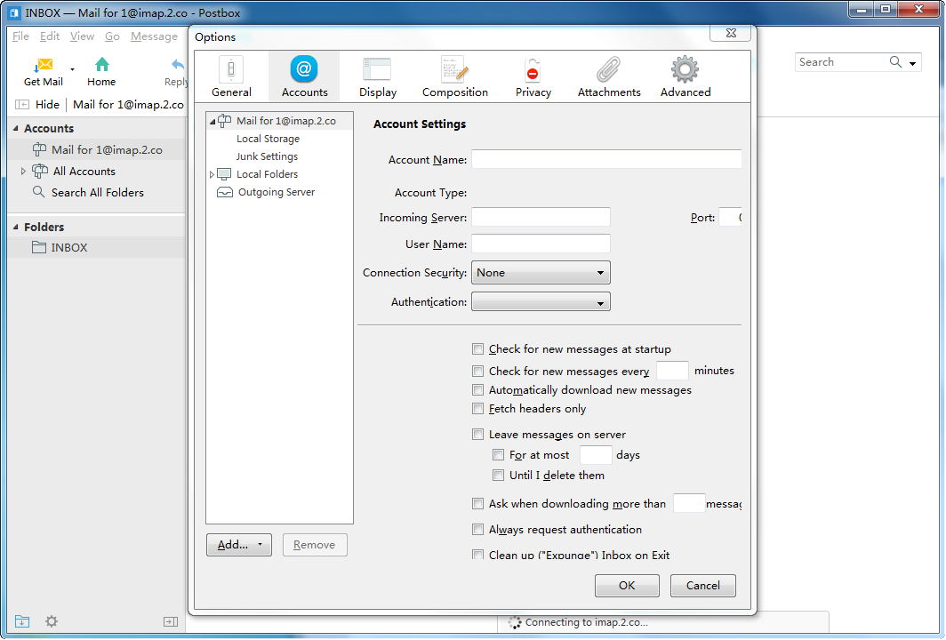The height and width of the screenshot is (640, 946).
Task: Collapse the Folders sidebar section
Action: coord(16,227)
